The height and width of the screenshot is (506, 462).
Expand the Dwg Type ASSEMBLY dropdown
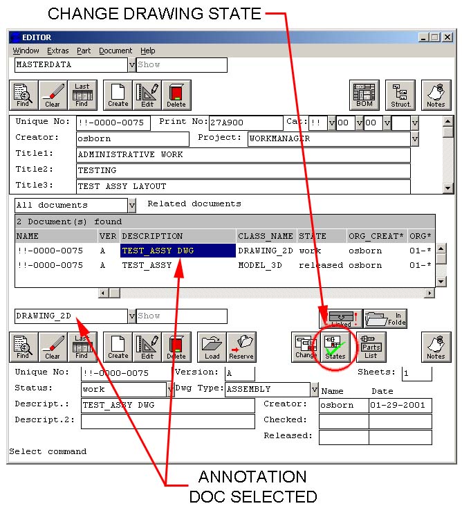(315, 389)
